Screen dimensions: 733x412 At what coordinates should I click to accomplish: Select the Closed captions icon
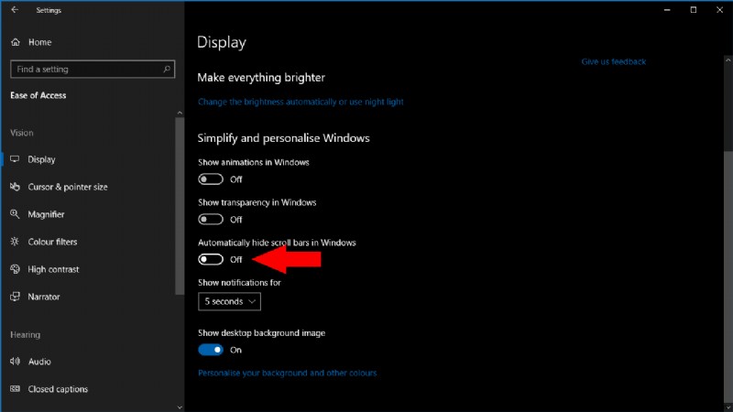[x=15, y=388]
